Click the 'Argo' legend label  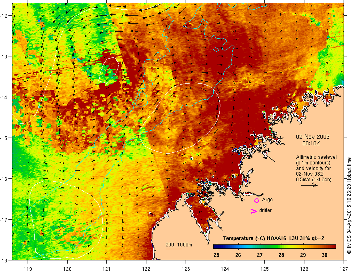pyautogui.click(x=267, y=200)
